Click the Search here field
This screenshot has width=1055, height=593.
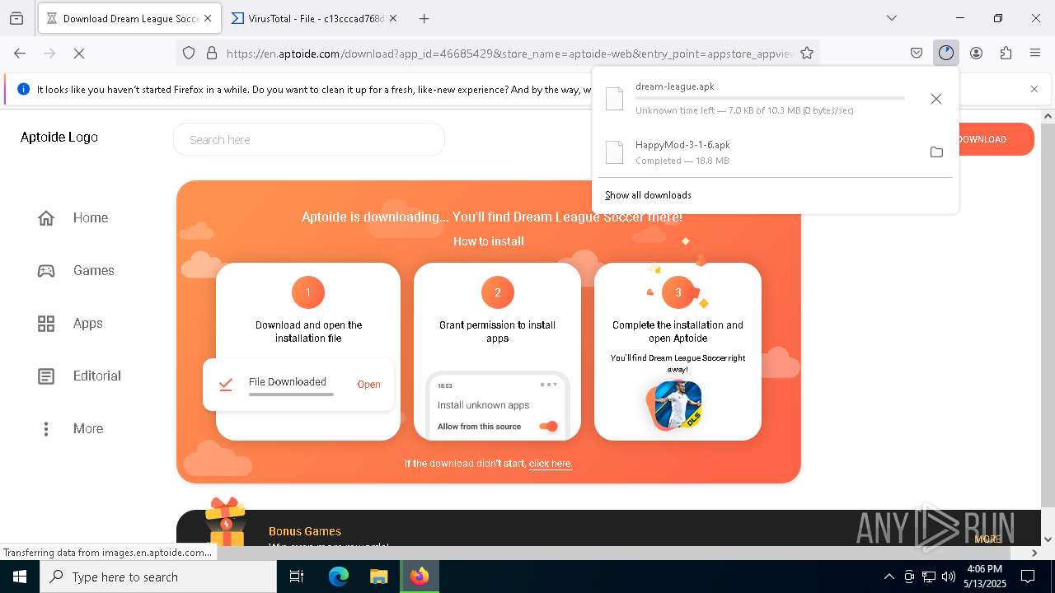point(309,139)
